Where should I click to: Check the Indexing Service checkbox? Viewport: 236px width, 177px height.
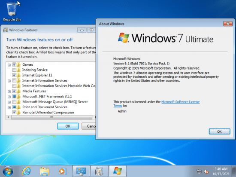click(14, 70)
